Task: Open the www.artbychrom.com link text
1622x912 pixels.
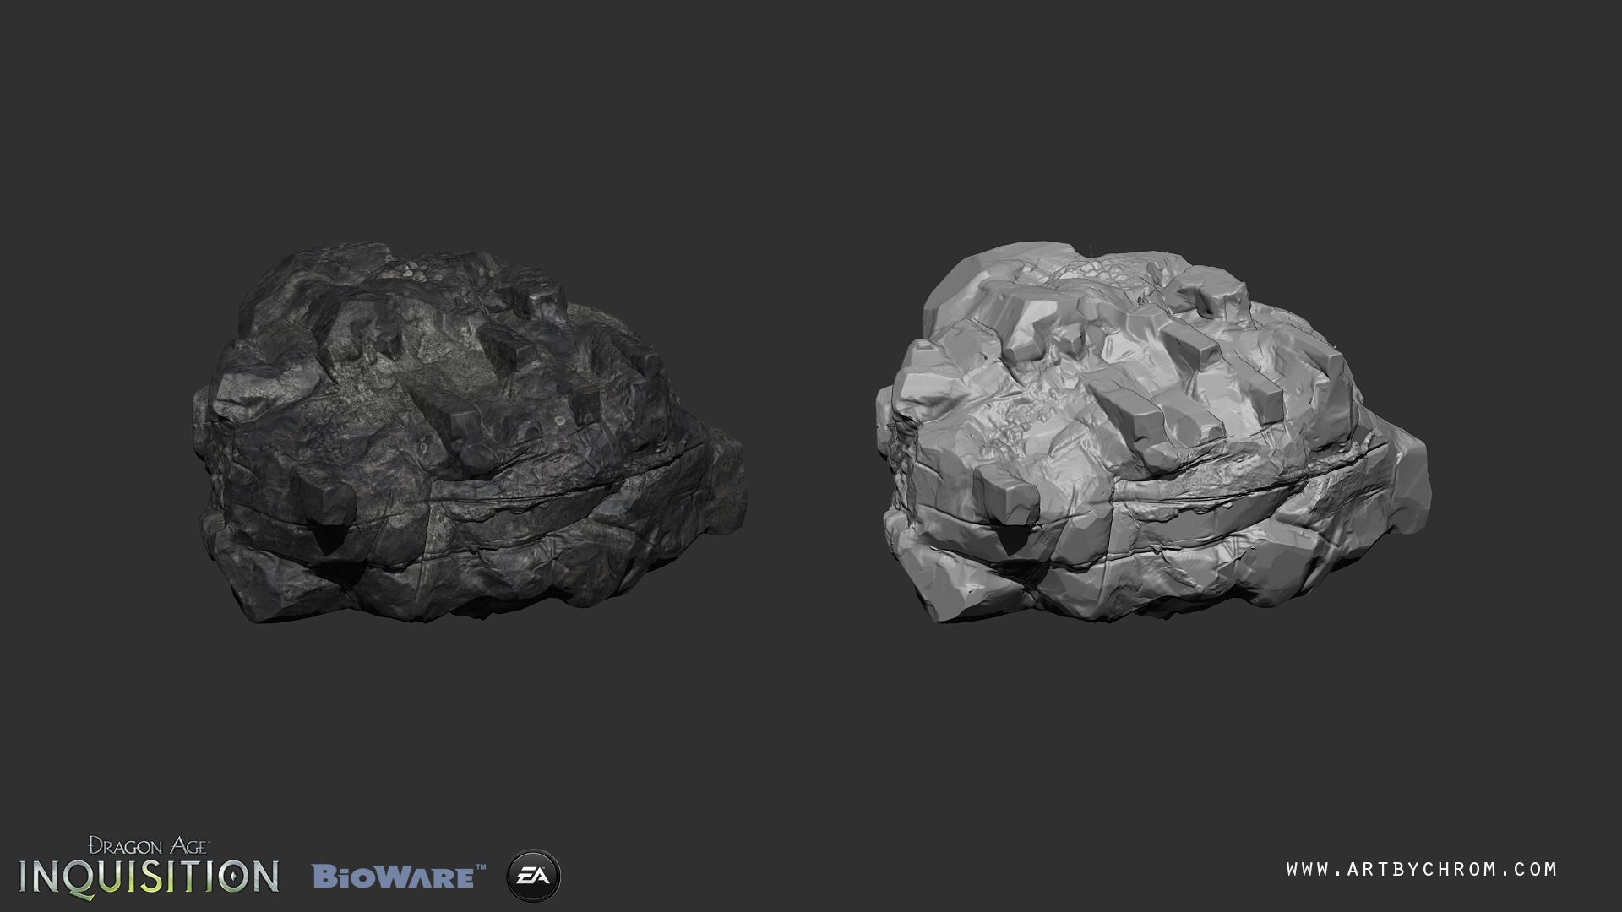Action: coord(1422,869)
